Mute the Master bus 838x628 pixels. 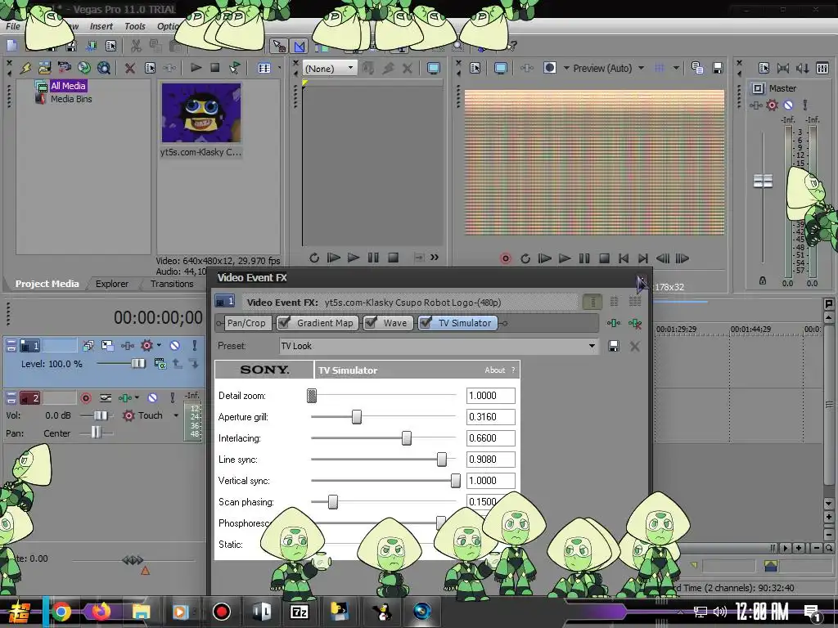point(788,105)
